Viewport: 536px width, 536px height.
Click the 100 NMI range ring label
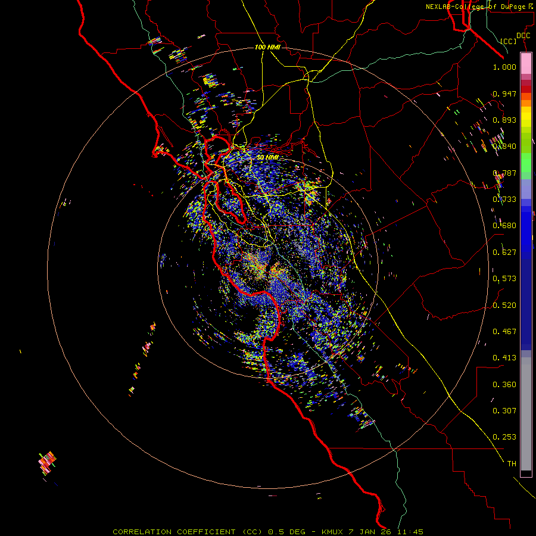(267, 47)
